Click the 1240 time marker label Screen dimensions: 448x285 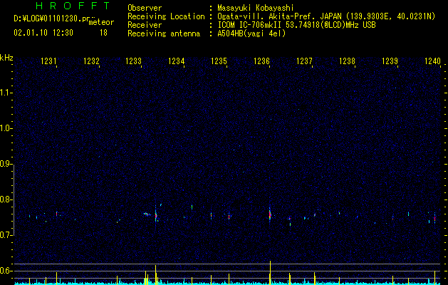pyautogui.click(x=432, y=61)
